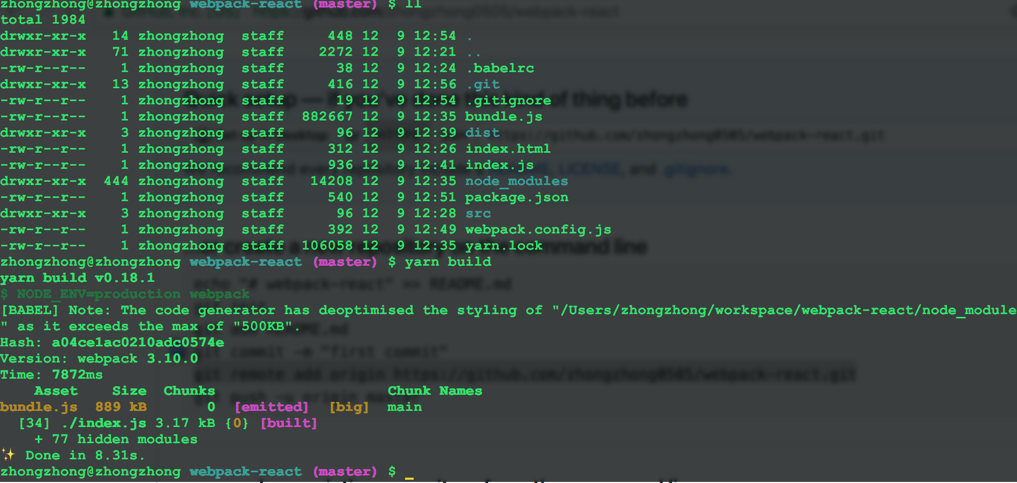
Task: Click bundle.js in the file listing
Action: click(x=504, y=117)
